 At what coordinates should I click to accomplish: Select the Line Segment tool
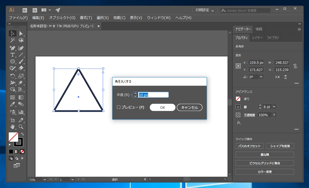tap(21, 55)
